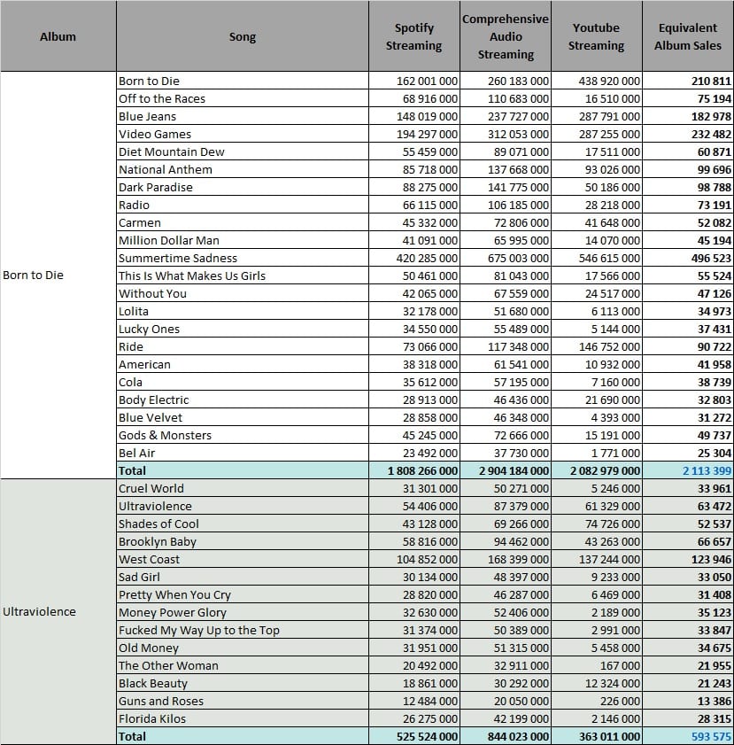Select the Shades of Cool cell
Screen dimensions: 734x745
(242, 524)
